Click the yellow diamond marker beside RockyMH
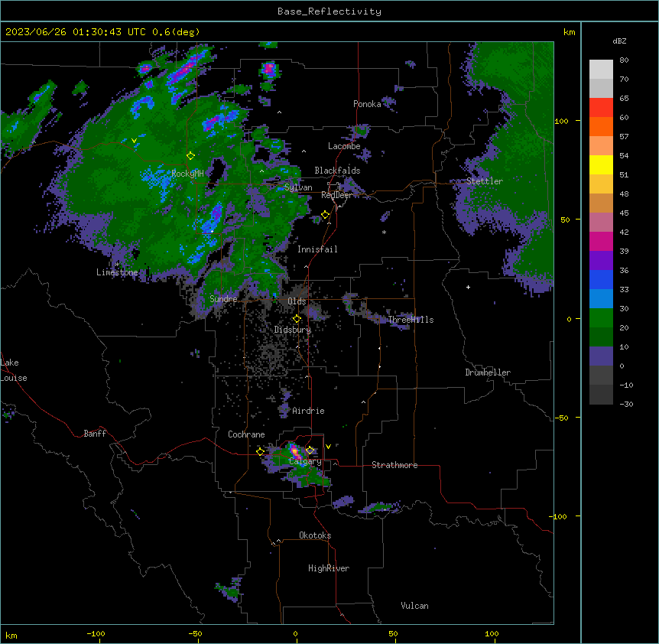Viewport: 659px width, 644px height. pos(190,156)
